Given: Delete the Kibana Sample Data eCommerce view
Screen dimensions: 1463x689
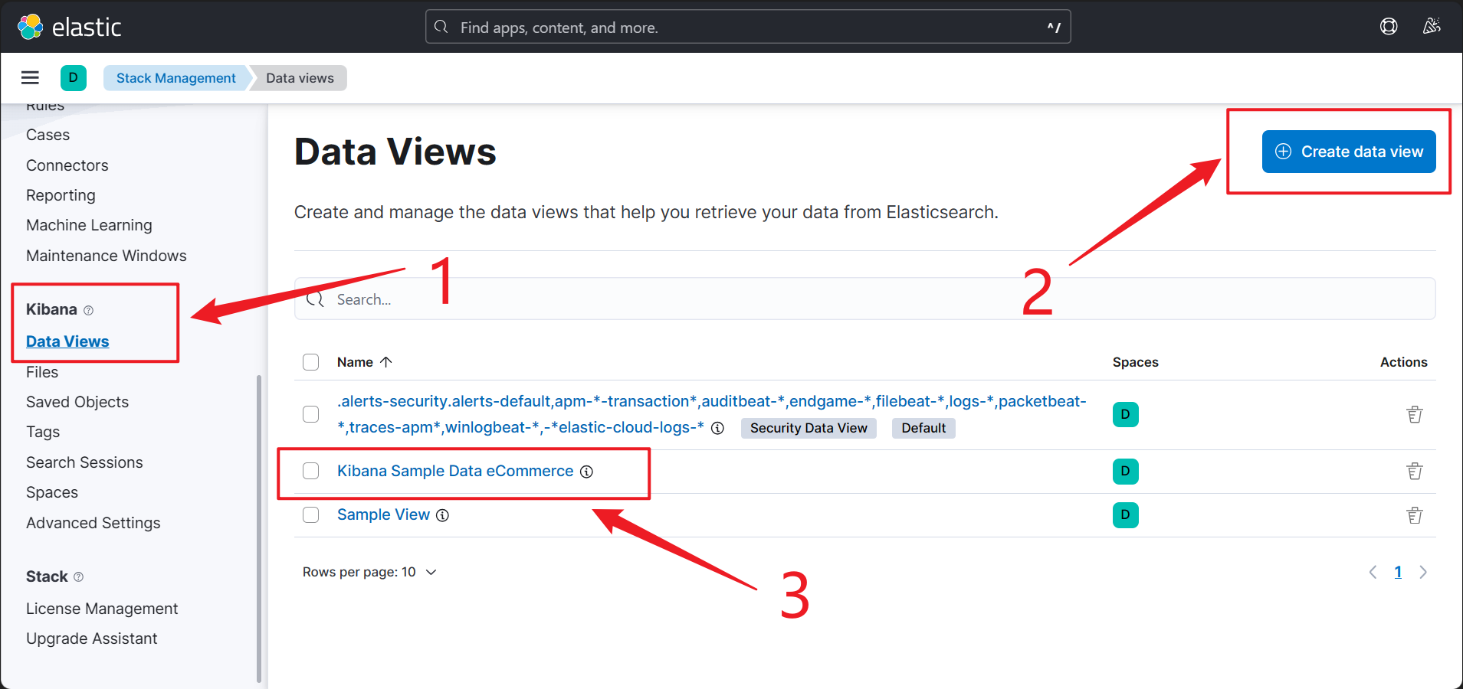Looking at the screenshot, I should click(1414, 472).
